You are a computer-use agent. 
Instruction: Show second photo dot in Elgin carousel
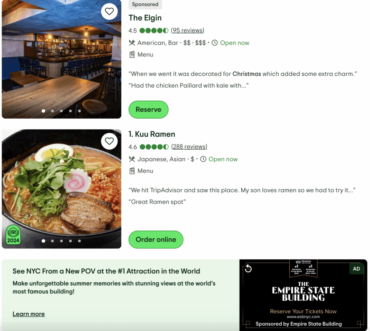click(x=52, y=111)
